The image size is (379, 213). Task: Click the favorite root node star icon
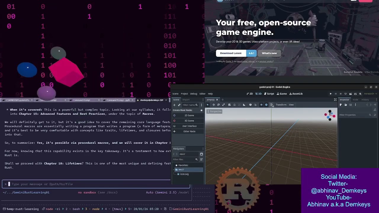(x=202, y=110)
